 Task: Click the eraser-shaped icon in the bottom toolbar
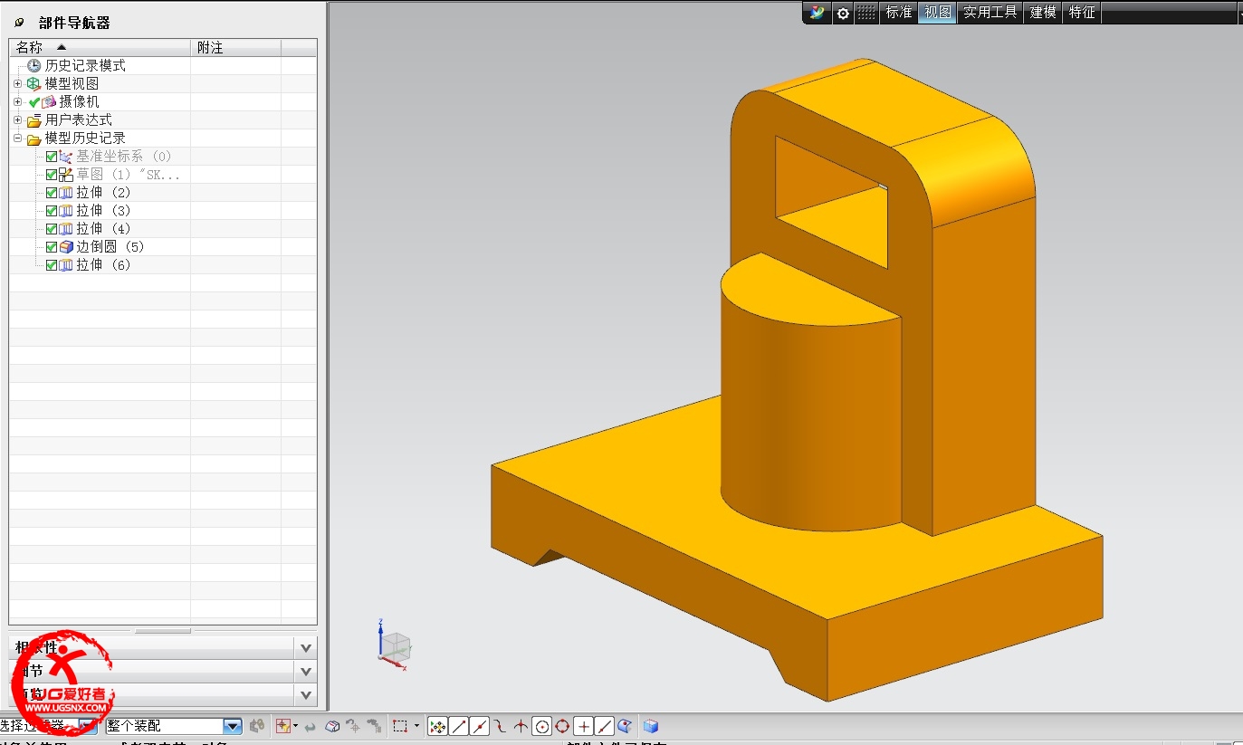332,726
